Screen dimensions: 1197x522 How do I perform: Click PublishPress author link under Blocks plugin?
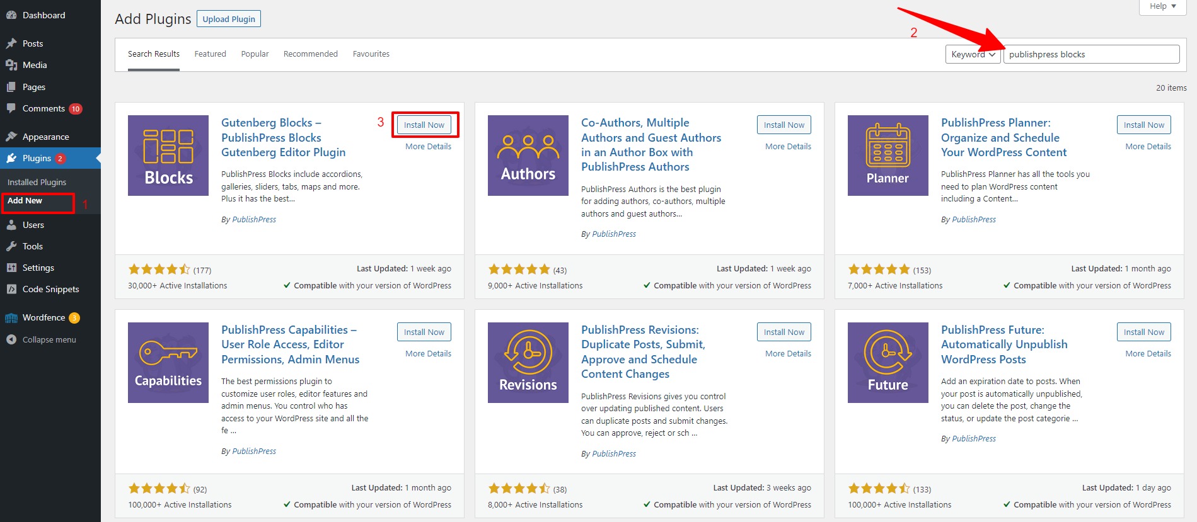click(x=254, y=220)
